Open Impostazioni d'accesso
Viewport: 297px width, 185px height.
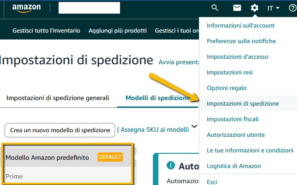coord(238,57)
